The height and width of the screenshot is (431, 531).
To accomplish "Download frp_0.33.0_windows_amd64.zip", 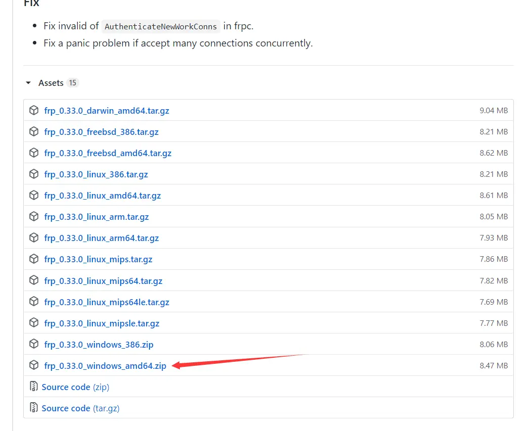I will coord(105,366).
